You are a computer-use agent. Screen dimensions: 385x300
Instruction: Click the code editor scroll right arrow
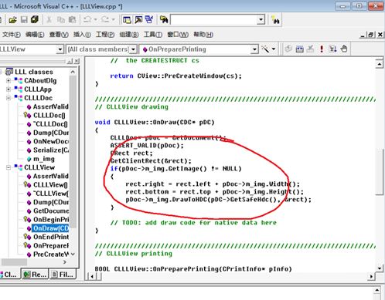click(371, 277)
